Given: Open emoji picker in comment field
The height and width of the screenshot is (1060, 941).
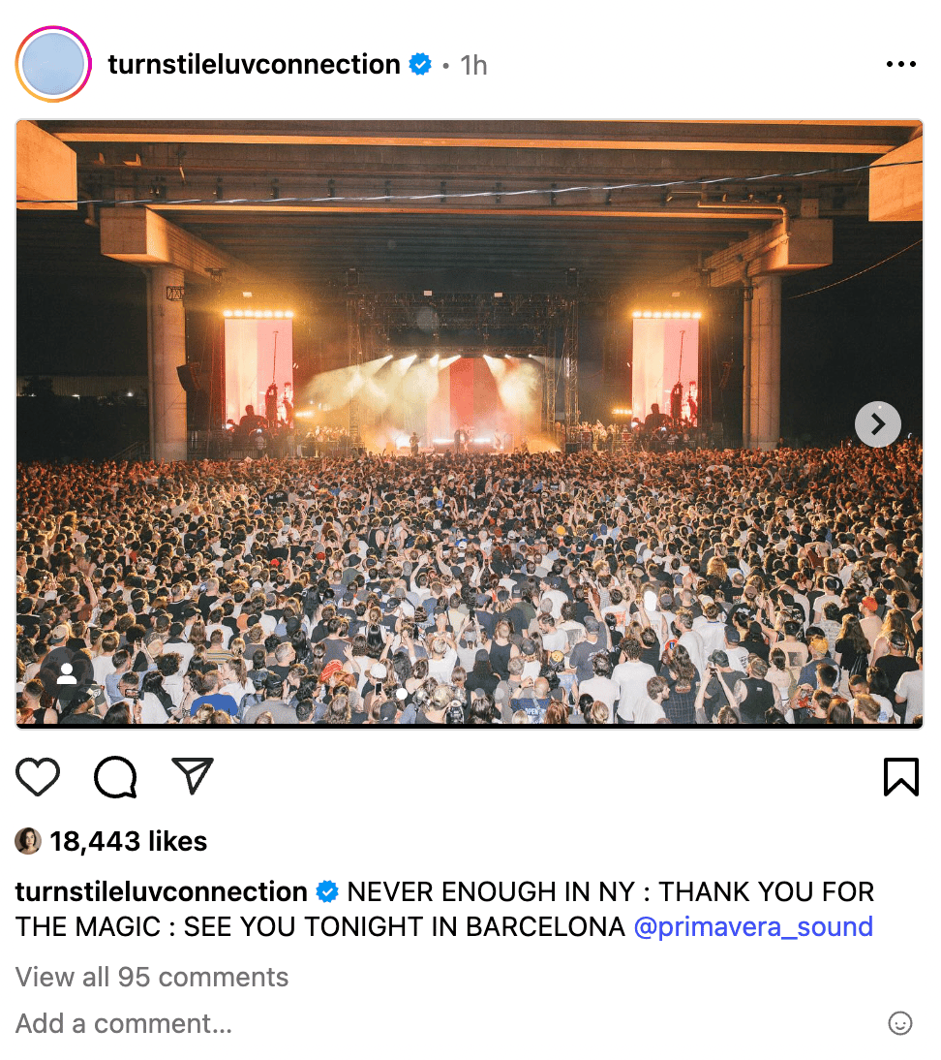Looking at the screenshot, I should pos(899,1023).
